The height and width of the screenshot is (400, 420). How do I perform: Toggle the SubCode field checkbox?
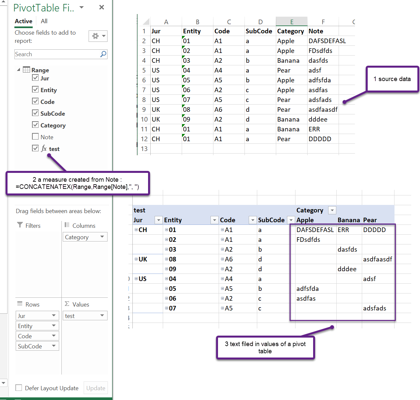pos(35,113)
